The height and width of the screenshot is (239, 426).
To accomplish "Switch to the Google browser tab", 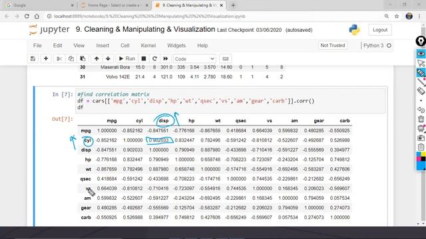I will pyautogui.click(x=40, y=5).
